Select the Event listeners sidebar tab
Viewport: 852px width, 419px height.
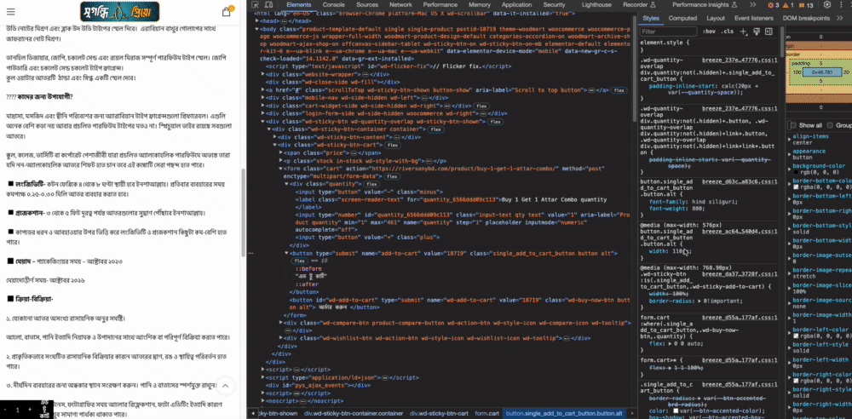(x=754, y=18)
